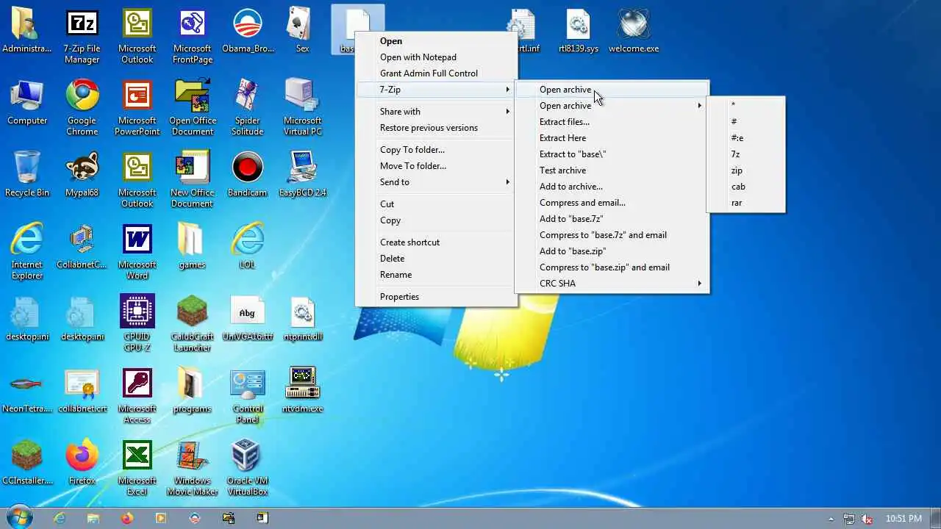
Task: Select the Bandicam desktop icon
Action: [247, 175]
